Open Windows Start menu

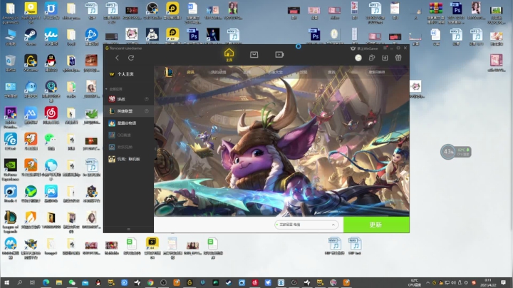pyautogui.click(x=6, y=282)
